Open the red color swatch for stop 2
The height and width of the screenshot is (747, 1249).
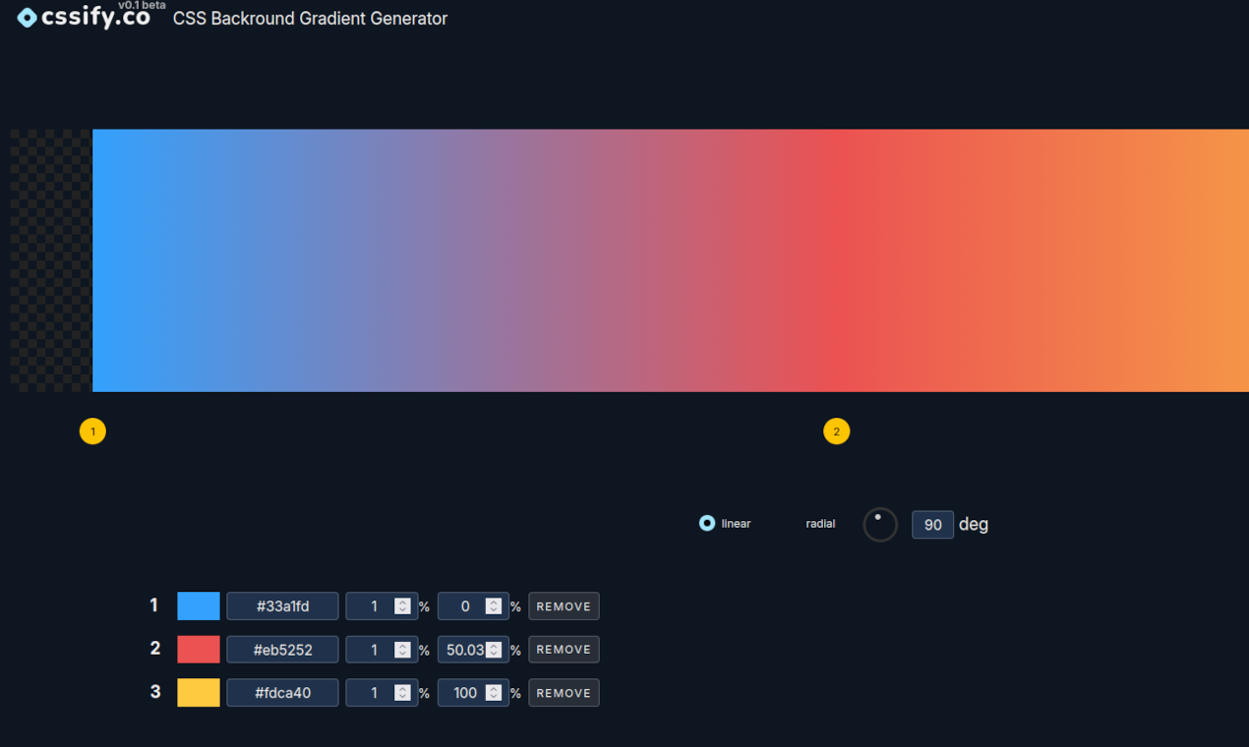point(199,650)
